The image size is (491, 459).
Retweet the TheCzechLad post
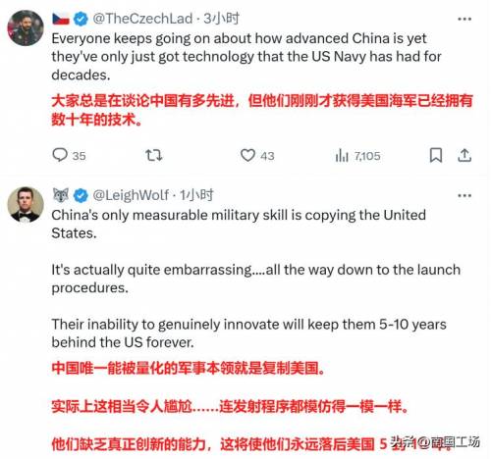pos(153,155)
